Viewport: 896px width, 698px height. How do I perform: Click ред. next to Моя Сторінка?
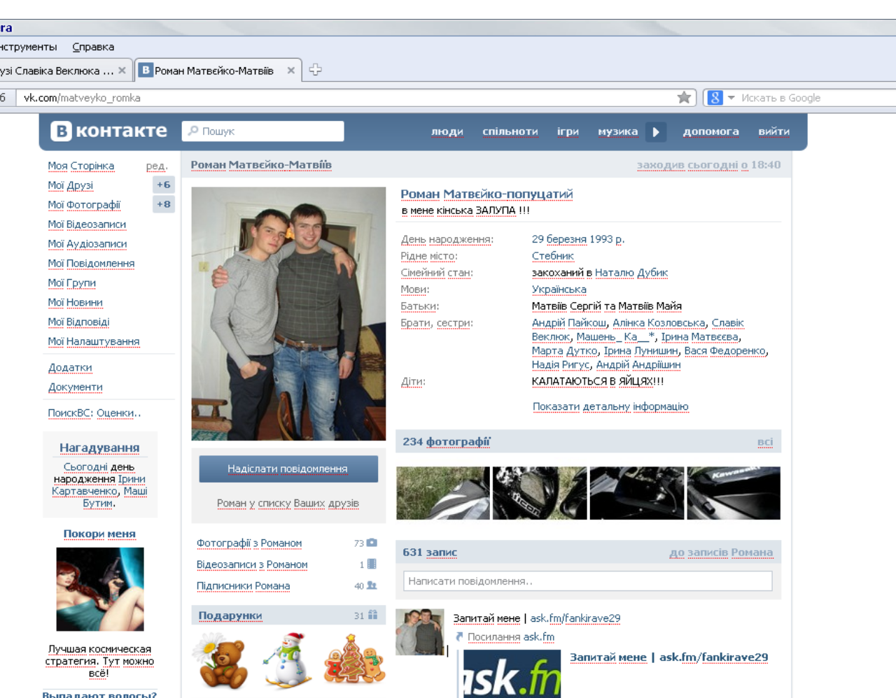point(157,166)
